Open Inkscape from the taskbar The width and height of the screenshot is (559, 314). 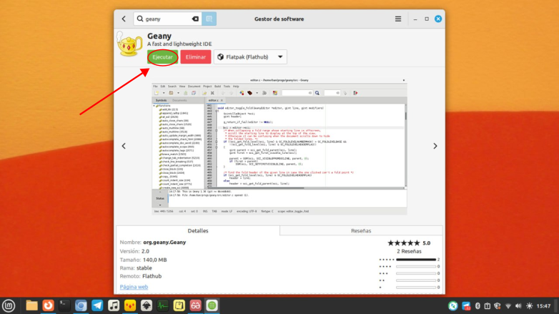[x=147, y=306]
